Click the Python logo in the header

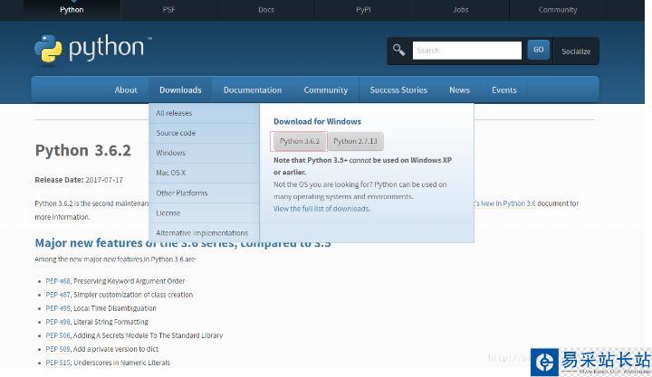point(93,49)
